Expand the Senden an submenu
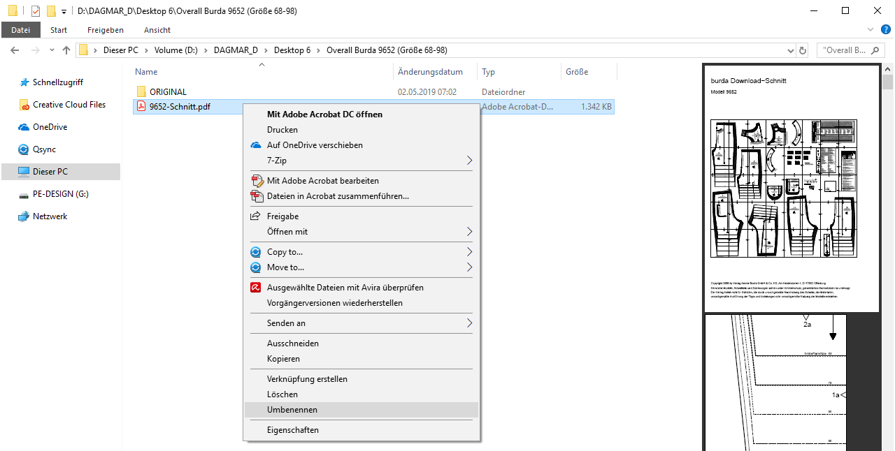895x451 pixels. (469, 323)
